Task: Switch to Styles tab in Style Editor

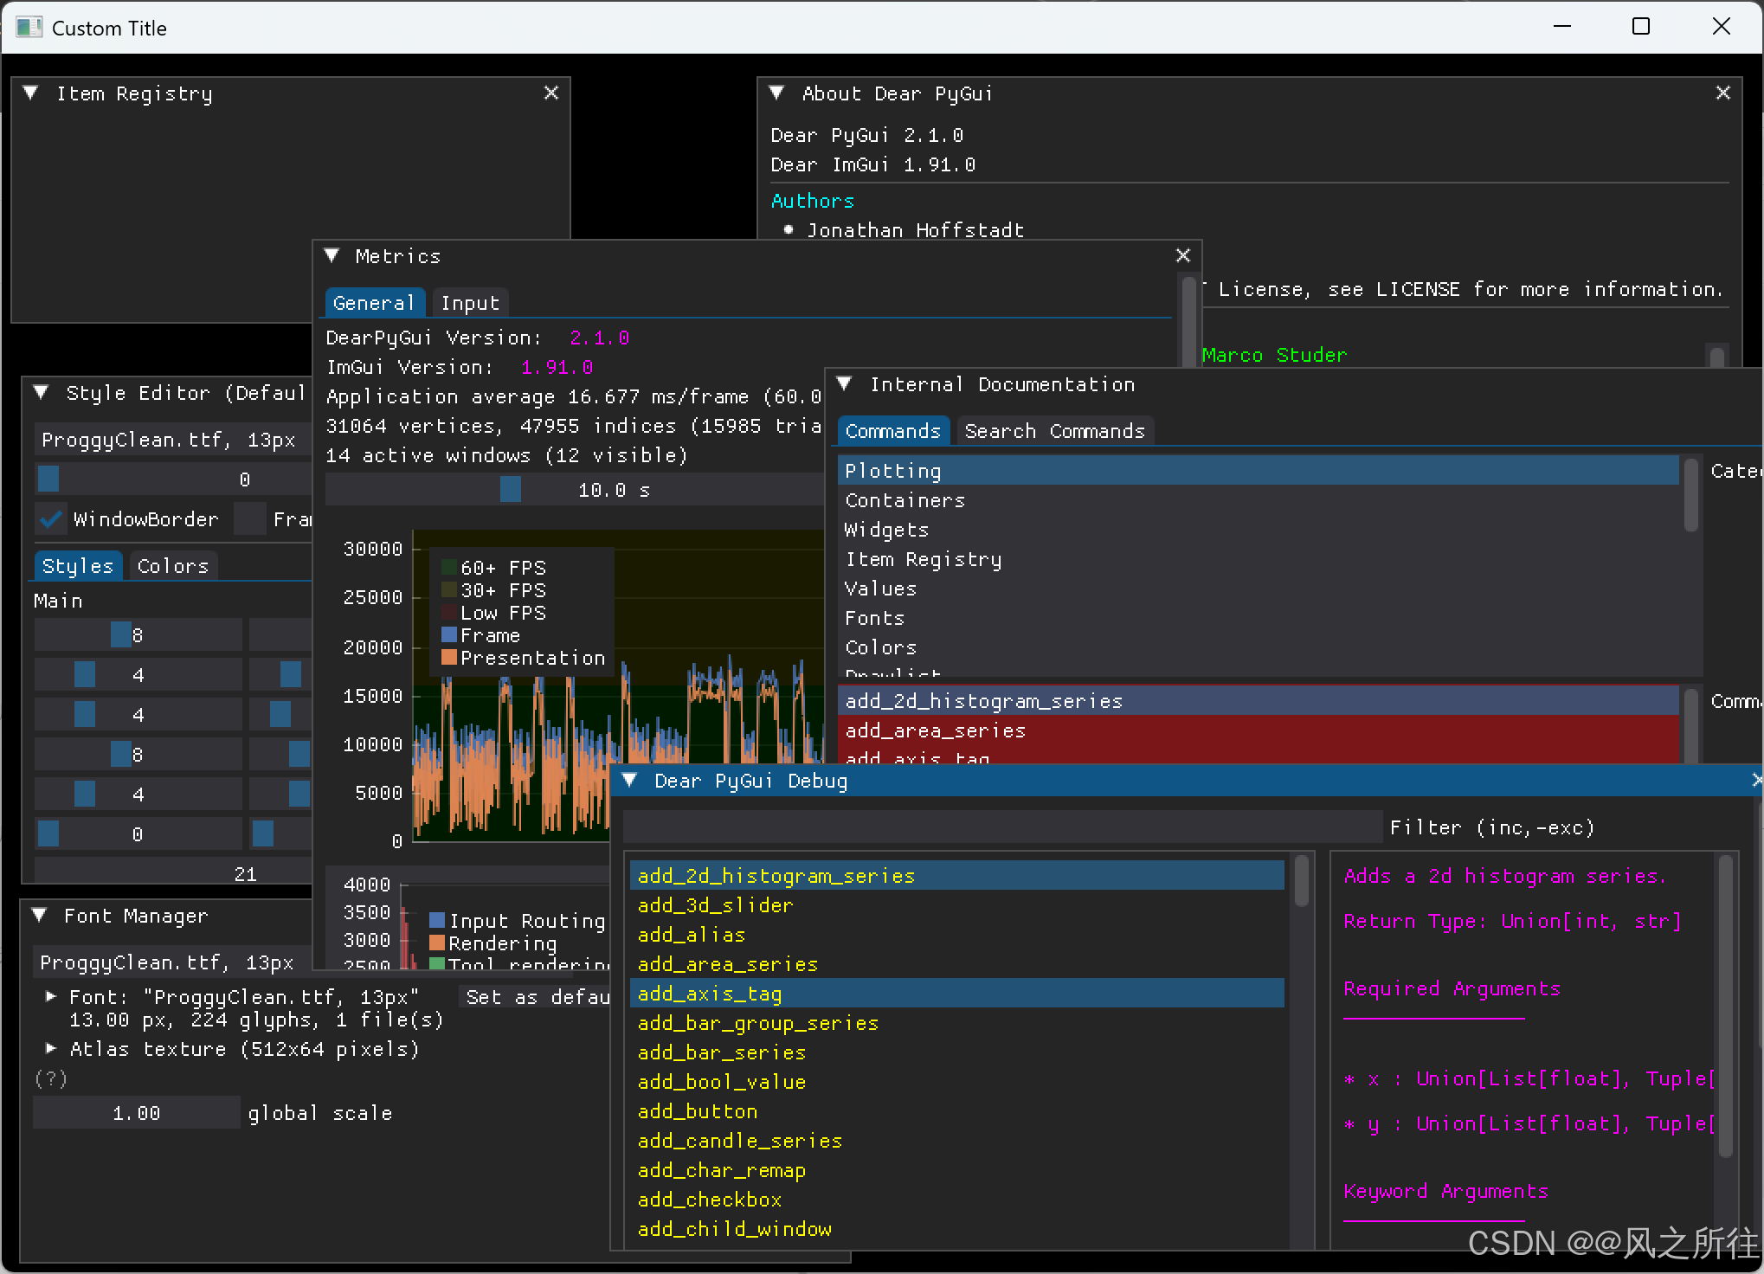Action: (x=77, y=566)
